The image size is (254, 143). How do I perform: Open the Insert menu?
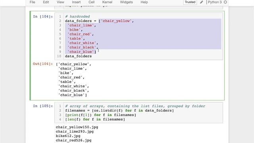[76, 2]
